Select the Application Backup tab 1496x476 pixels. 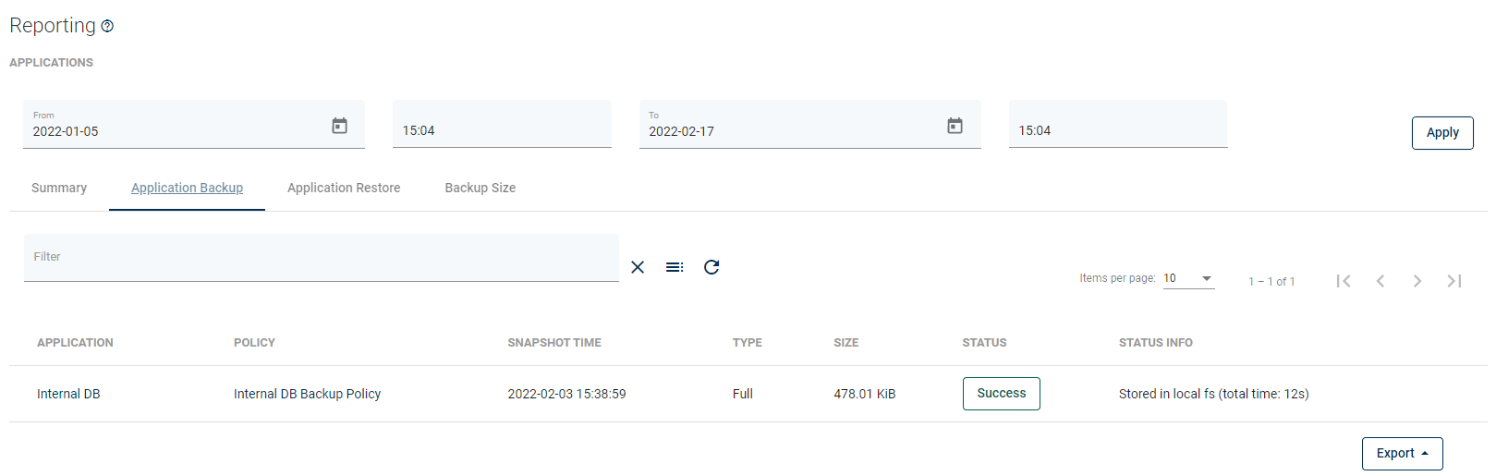(187, 188)
